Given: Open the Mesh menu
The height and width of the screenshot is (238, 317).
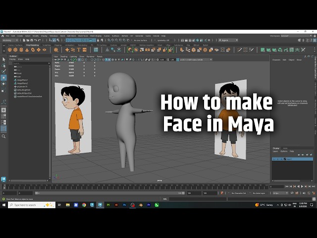Looking at the screenshot, I should (x=62, y=36).
